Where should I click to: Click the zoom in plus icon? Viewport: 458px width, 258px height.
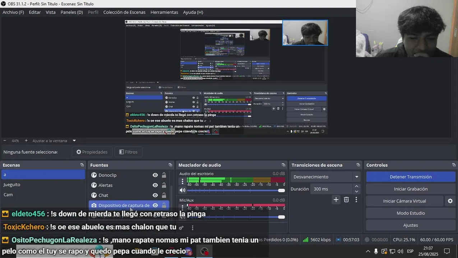pos(26,140)
